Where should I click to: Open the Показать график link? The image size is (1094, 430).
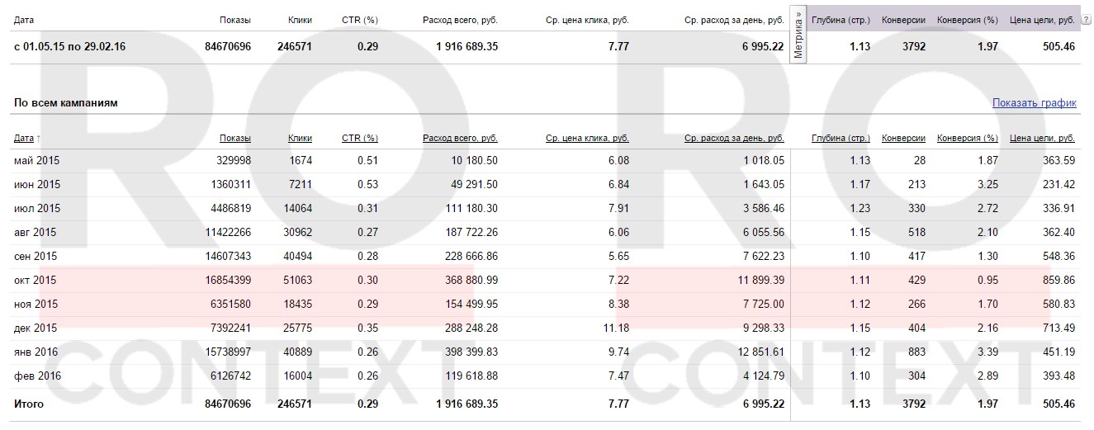click(1034, 103)
